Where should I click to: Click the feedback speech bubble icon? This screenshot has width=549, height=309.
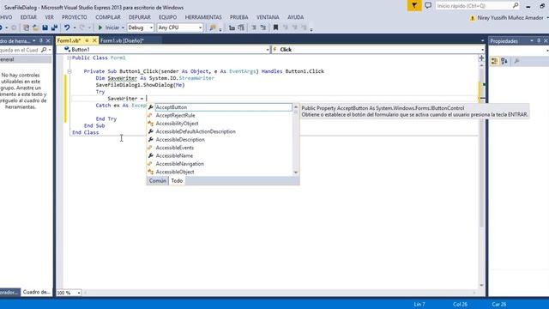click(x=428, y=6)
